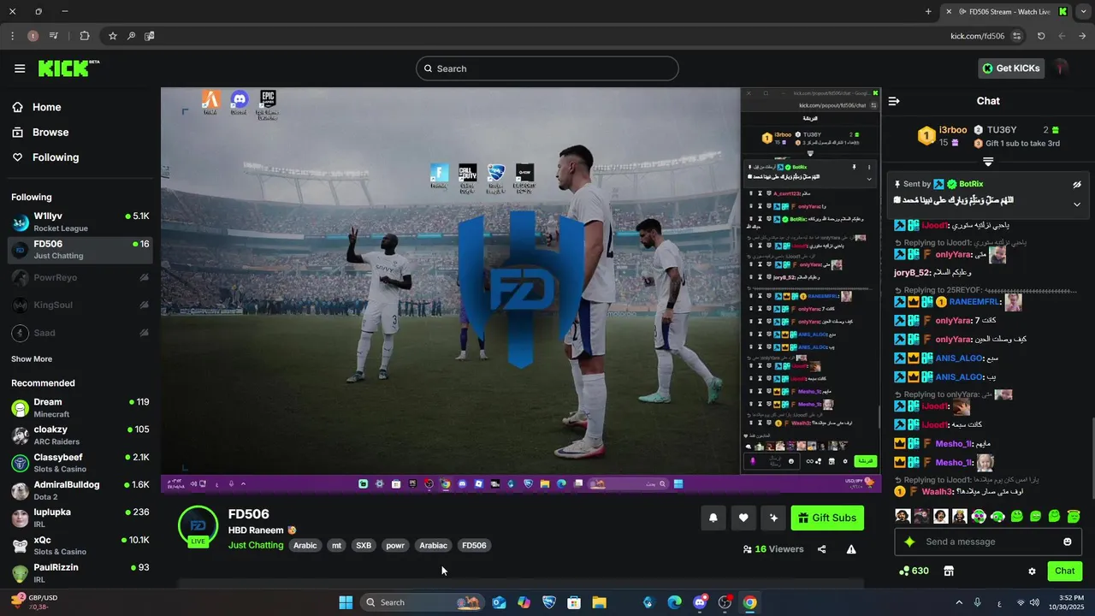
Task: Insert the headphones green emote
Action: point(997,516)
